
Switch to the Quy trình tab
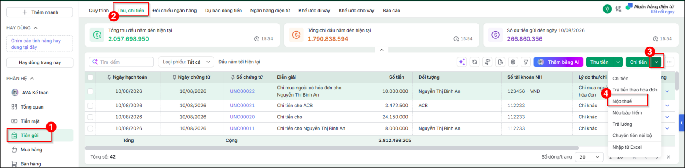point(99,11)
